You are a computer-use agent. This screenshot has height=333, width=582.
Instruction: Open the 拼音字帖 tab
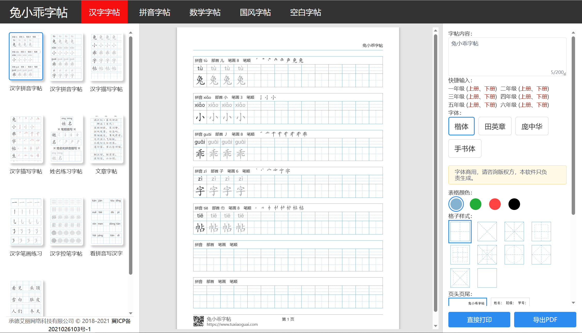coord(155,12)
